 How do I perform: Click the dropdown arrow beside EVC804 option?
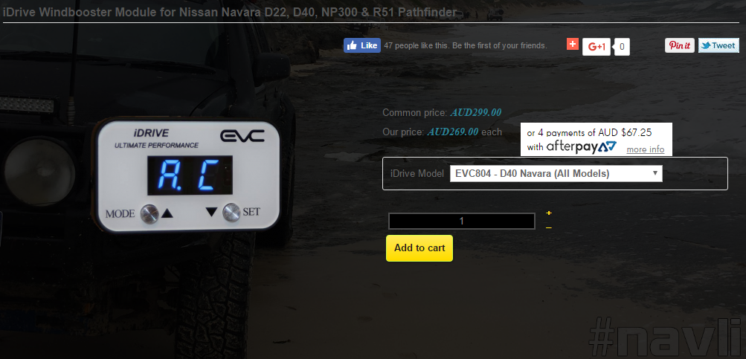655,173
